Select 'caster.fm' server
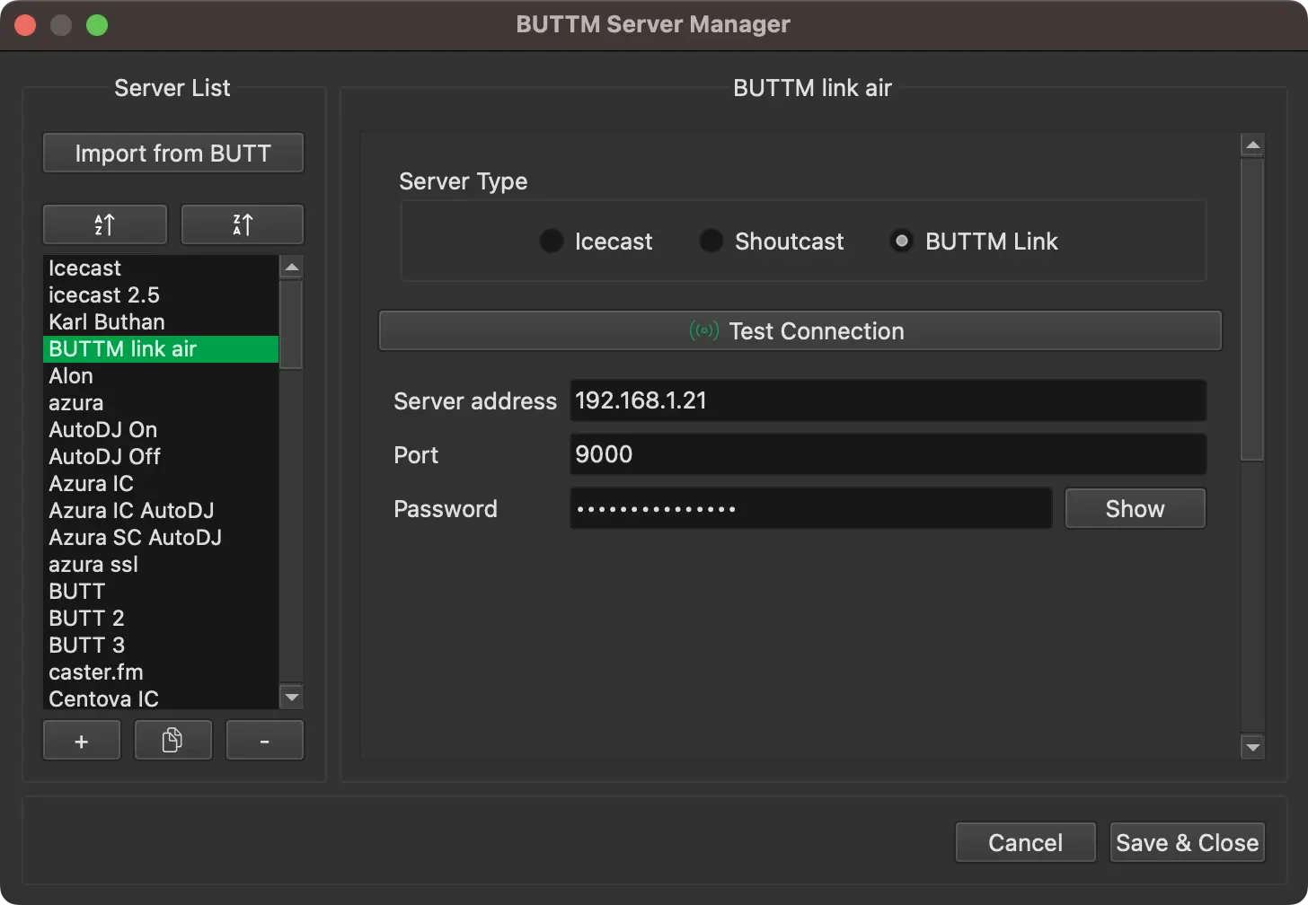This screenshot has height=905, width=1308. tap(161, 672)
